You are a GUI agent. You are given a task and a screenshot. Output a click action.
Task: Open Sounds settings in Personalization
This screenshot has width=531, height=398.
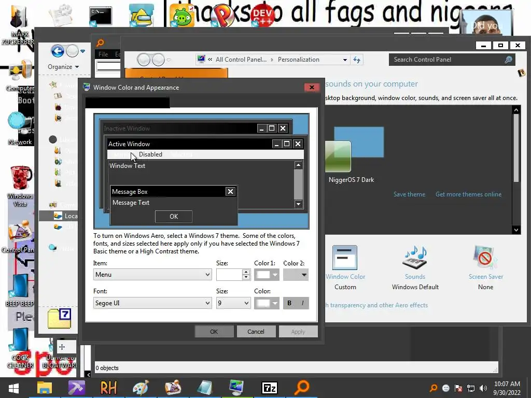click(x=415, y=258)
